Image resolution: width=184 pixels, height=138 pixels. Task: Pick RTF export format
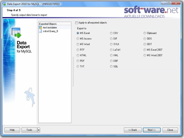78,50
